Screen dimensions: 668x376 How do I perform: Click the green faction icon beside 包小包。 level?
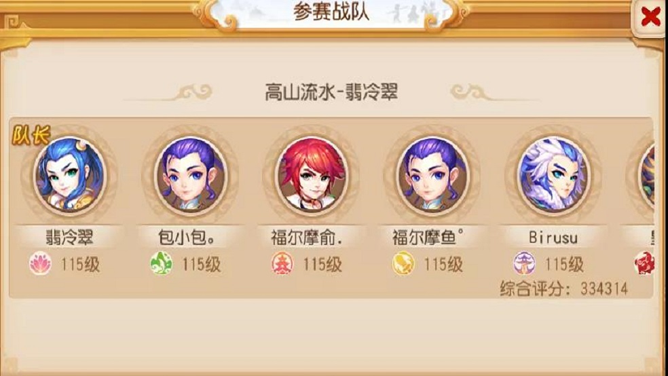(x=162, y=263)
